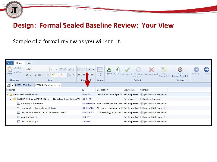The image size is (217, 162).
Task: Click the increase indent icon
Action: coord(93,69)
